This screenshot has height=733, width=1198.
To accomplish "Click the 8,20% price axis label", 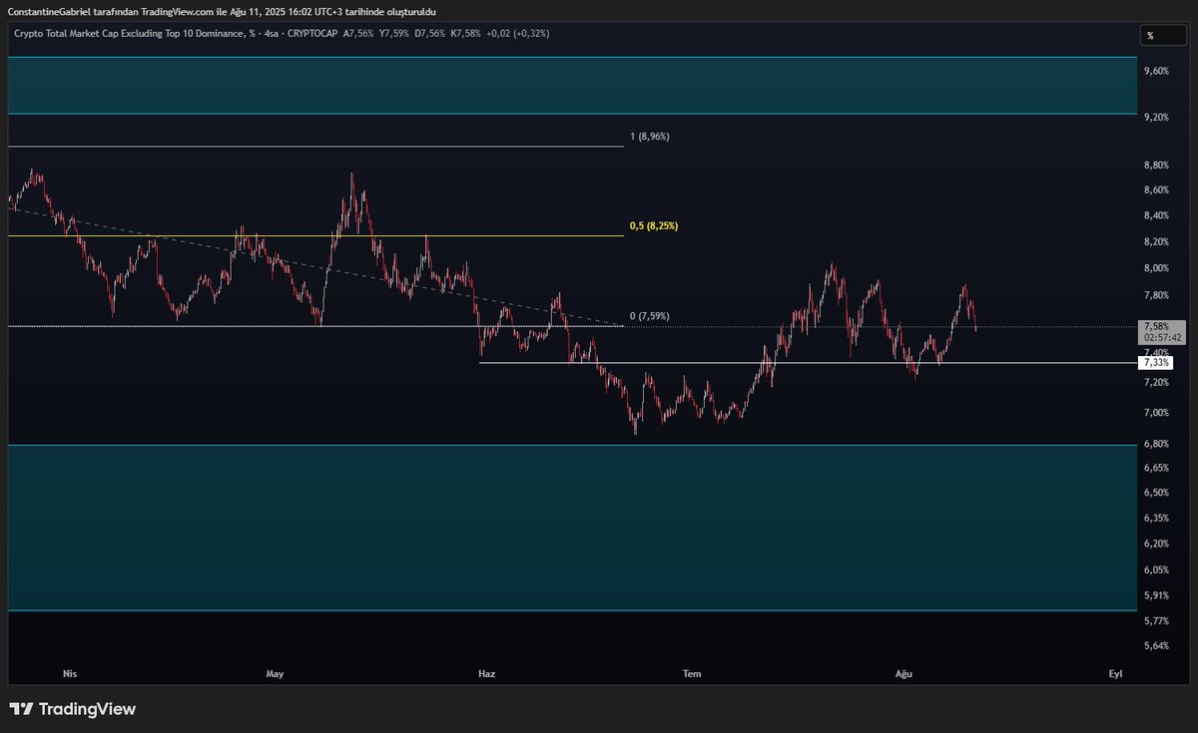I will [x=1156, y=241].
